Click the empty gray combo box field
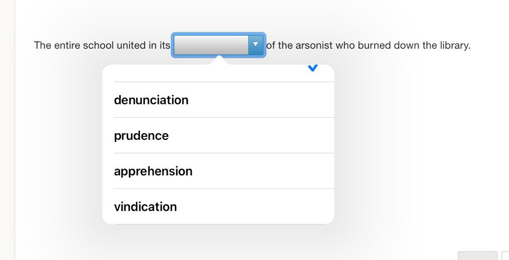This screenshot has width=509, height=260. coord(211,45)
